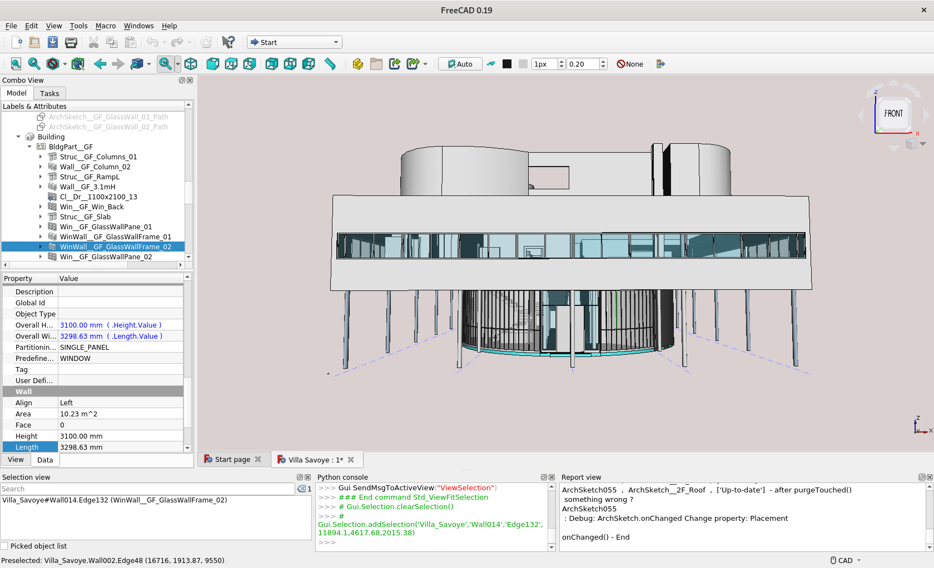Click the Create Group folder icon
934x568 pixels.
tap(376, 64)
